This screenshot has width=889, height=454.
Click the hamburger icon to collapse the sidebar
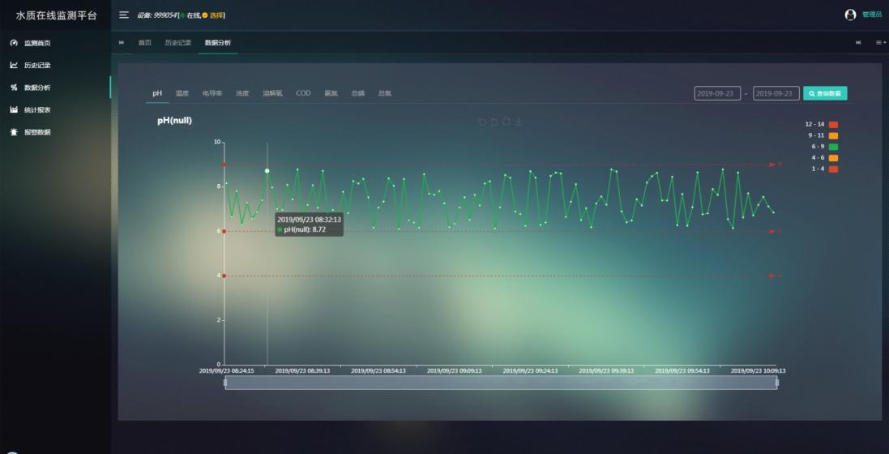pyautogui.click(x=124, y=15)
